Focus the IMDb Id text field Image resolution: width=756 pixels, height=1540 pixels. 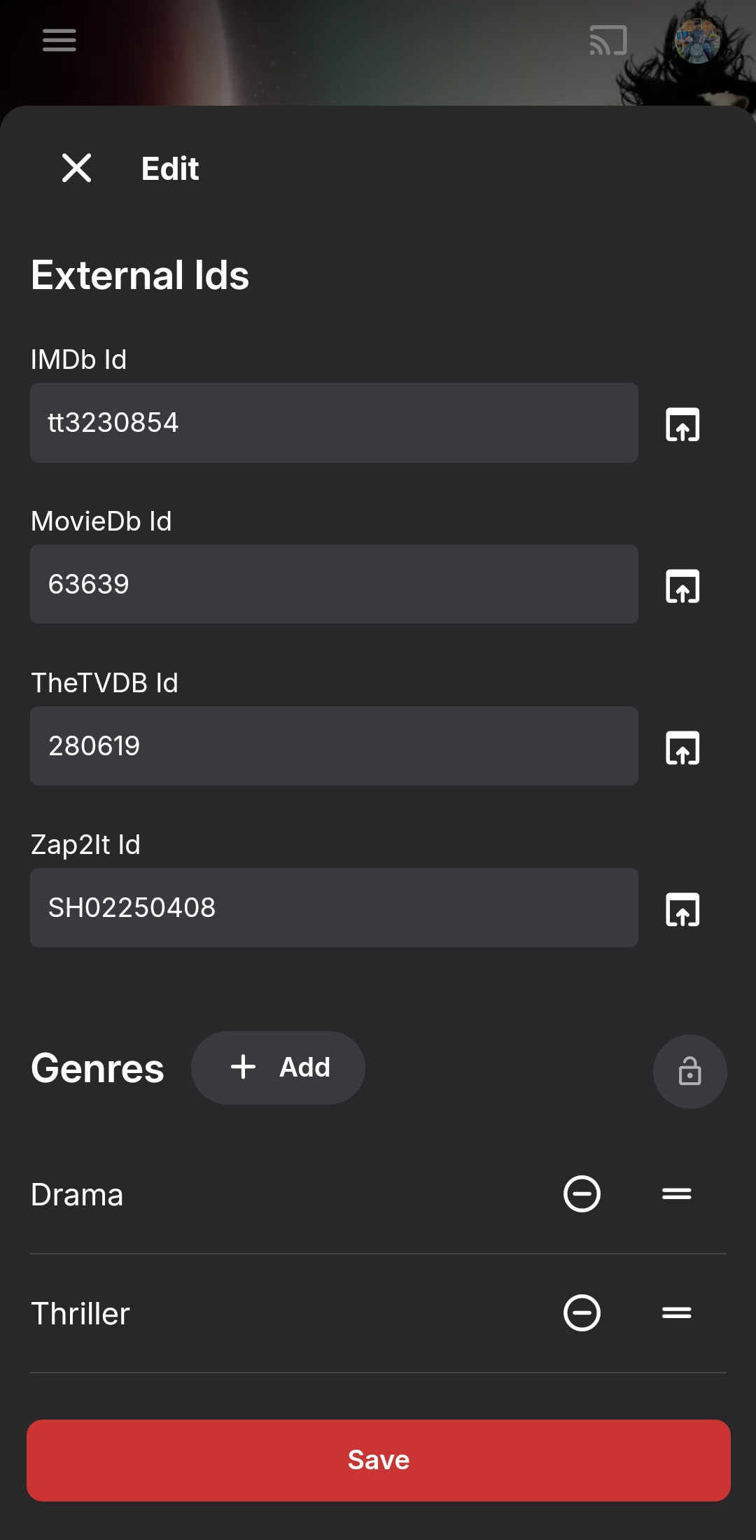(x=334, y=423)
